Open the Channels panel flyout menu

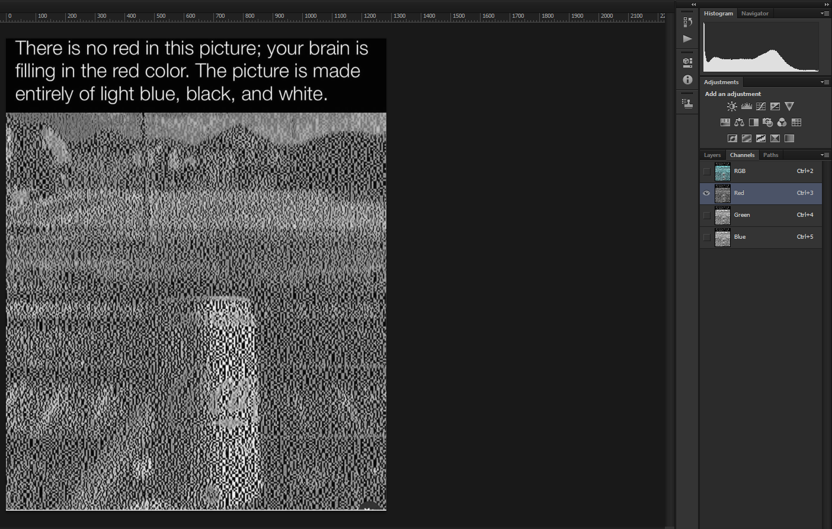point(825,155)
